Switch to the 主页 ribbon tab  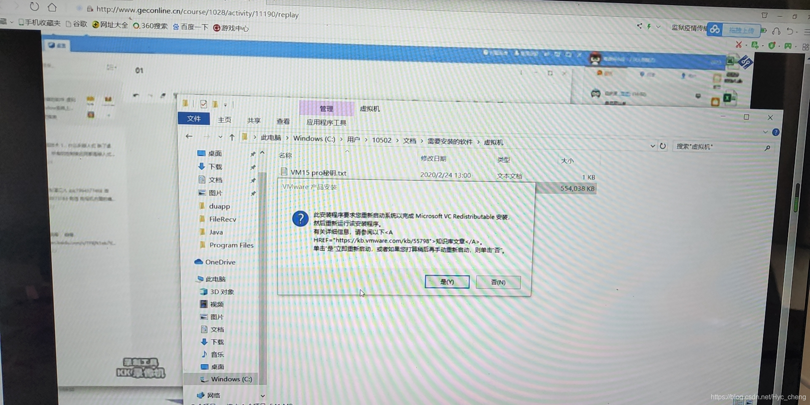click(224, 120)
